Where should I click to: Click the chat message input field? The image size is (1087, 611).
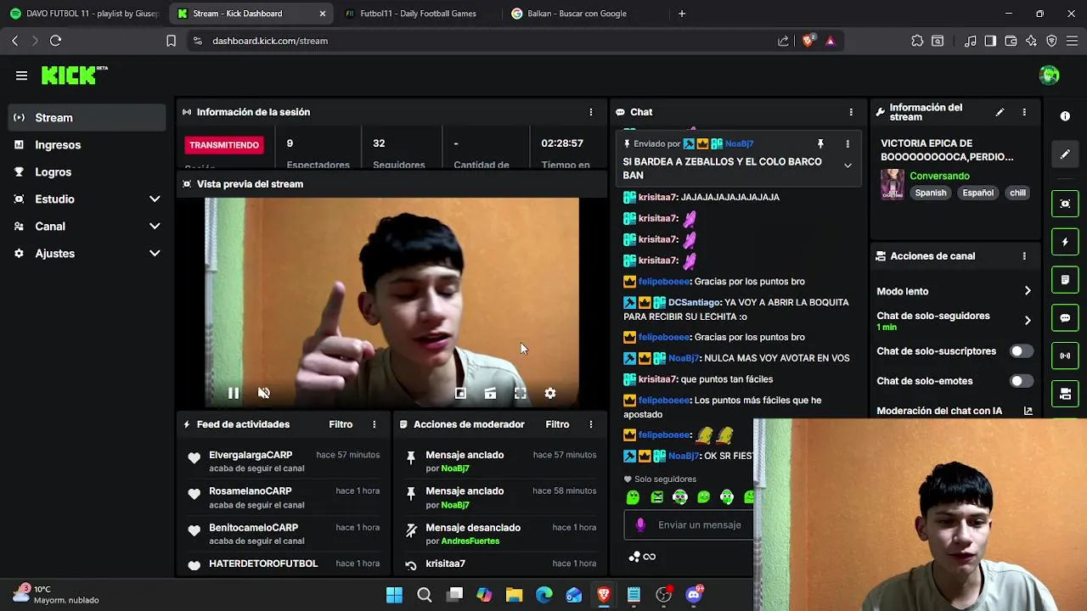[x=700, y=525]
